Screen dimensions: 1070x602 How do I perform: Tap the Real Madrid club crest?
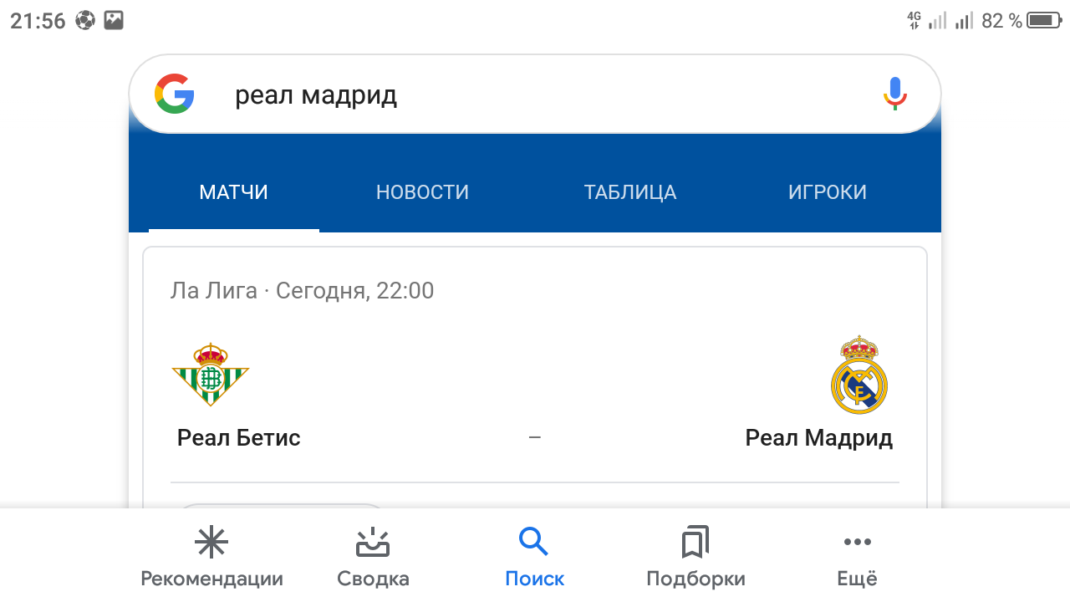point(859,375)
